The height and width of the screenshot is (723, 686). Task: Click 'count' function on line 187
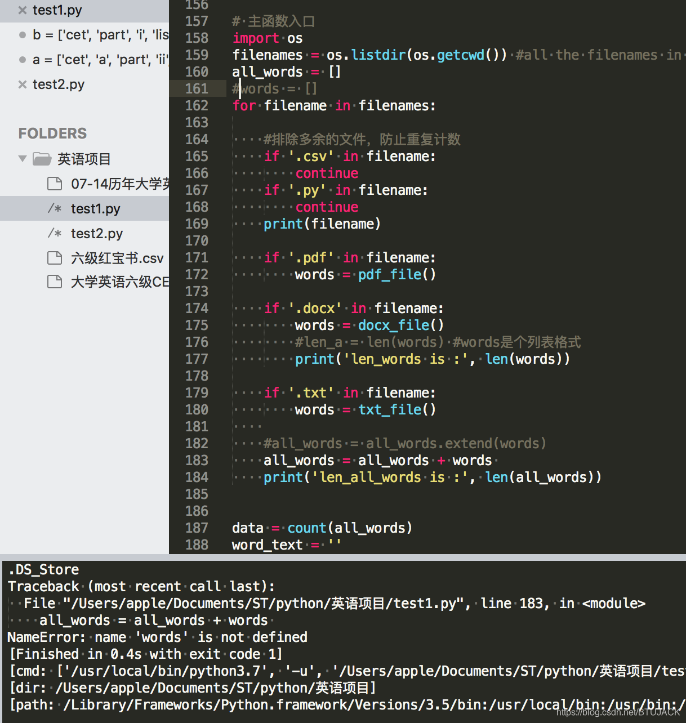pos(307,528)
